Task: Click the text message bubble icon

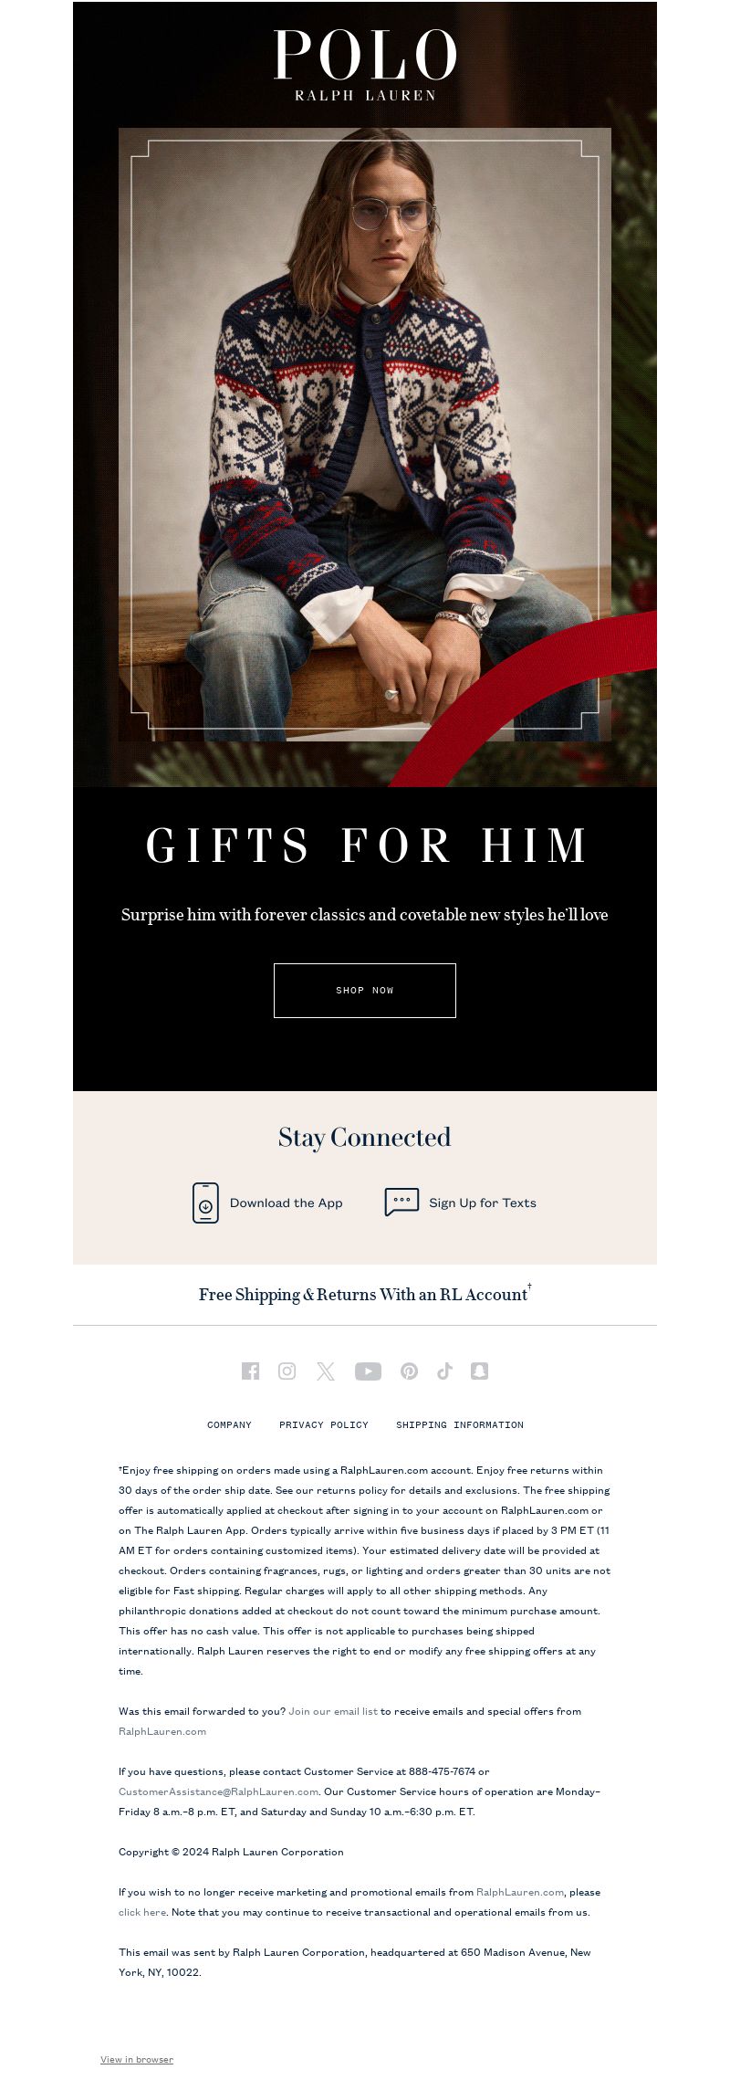Action: pyautogui.click(x=401, y=1202)
